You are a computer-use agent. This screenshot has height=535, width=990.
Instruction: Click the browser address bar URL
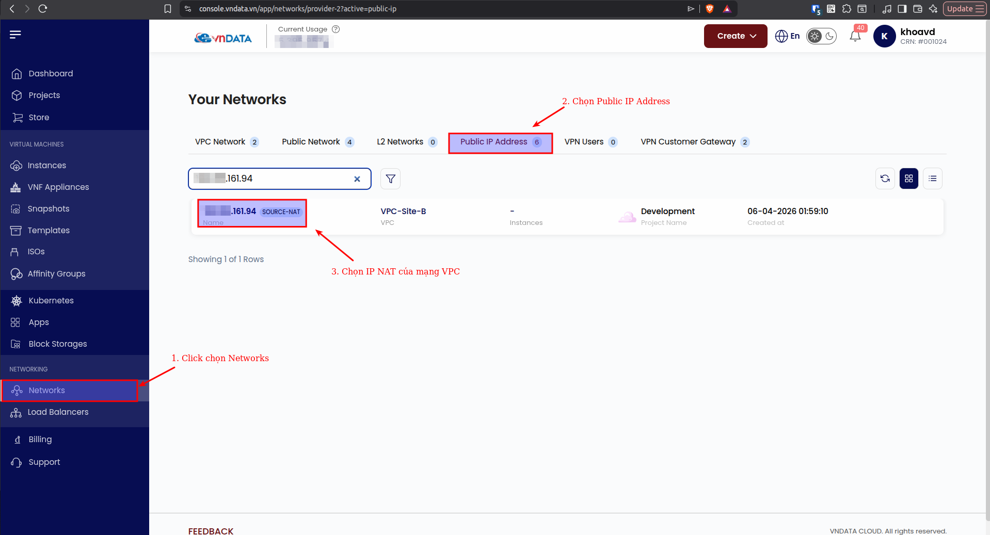(x=298, y=9)
